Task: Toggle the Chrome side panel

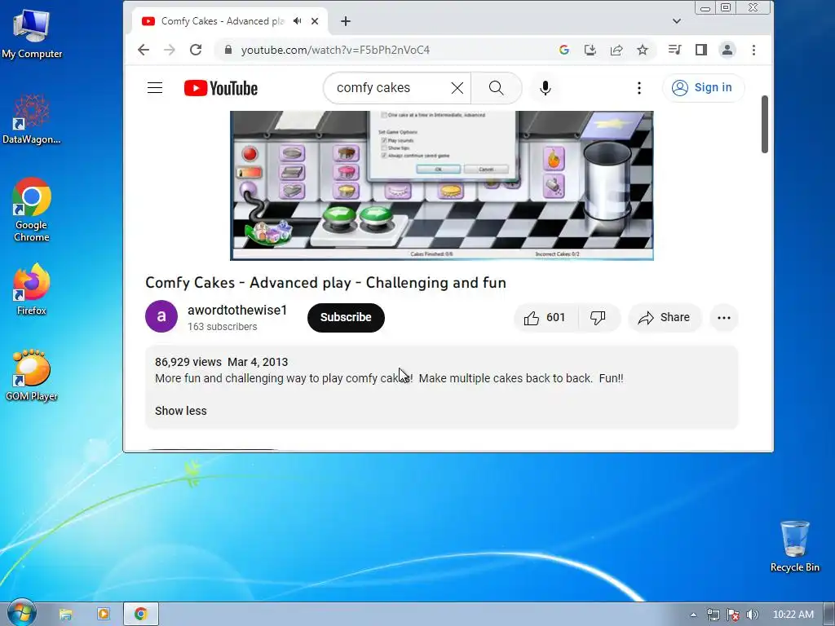Action: point(700,50)
